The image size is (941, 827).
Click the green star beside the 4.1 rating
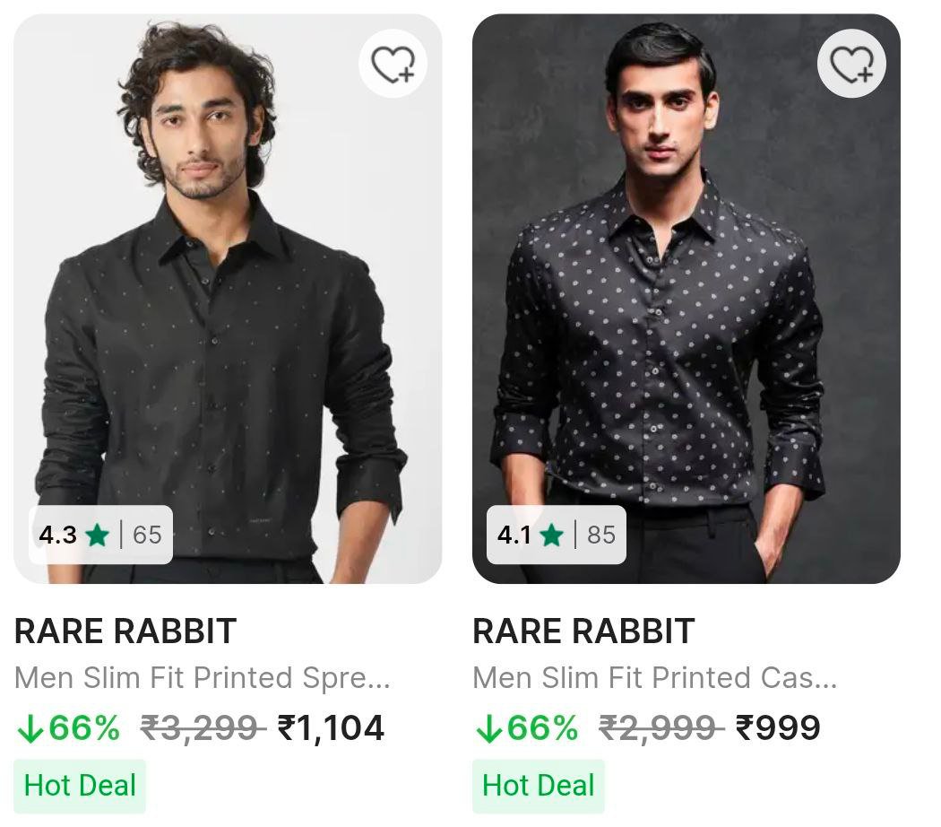pyautogui.click(x=552, y=535)
